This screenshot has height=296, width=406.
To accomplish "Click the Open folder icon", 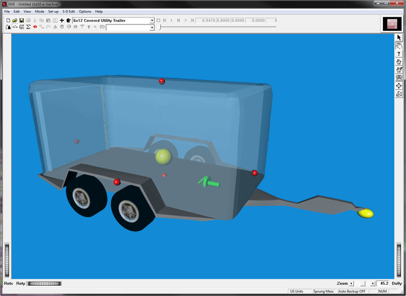I will pos(15,20).
